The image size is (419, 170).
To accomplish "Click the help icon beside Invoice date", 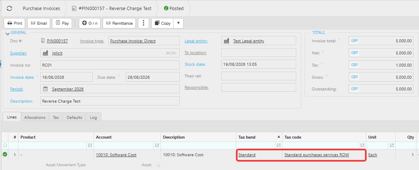I will (37, 76).
